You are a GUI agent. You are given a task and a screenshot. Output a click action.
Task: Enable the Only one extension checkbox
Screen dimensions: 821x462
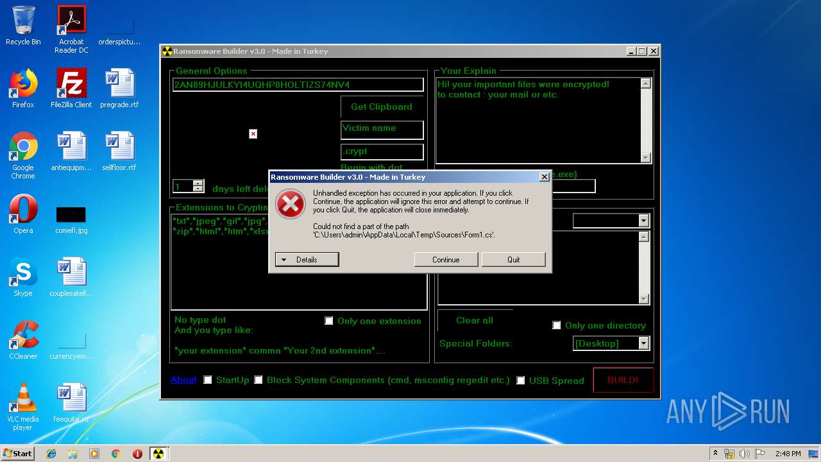coord(329,321)
